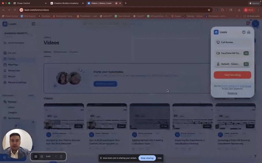Screen dimensions: 262x163
Task: Click 'How to Build and Export Your Contact List' title
Action: pos(104,142)
